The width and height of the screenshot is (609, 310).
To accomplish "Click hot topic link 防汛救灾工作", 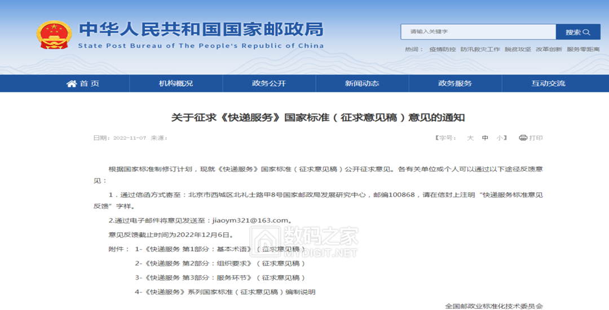I will tap(480, 50).
